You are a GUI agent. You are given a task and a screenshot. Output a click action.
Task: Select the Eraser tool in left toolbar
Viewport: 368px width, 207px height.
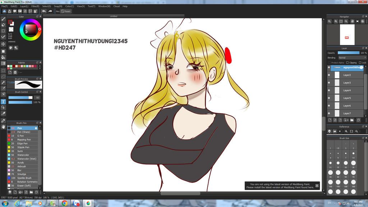(x=3, y=25)
